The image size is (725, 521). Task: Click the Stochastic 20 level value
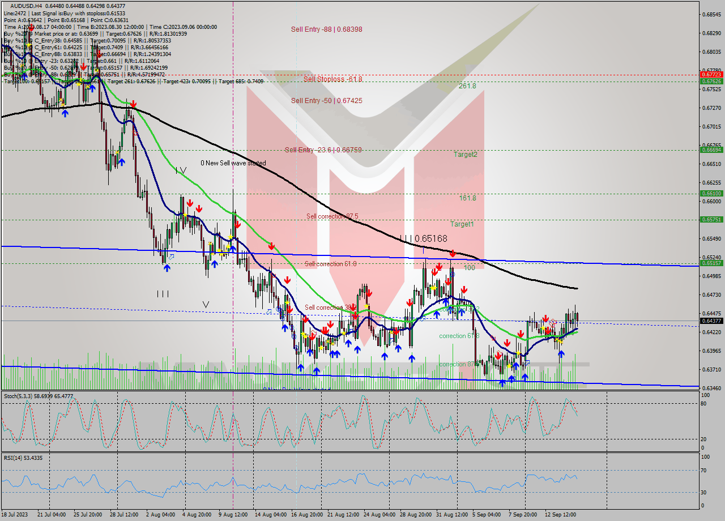[x=705, y=439]
